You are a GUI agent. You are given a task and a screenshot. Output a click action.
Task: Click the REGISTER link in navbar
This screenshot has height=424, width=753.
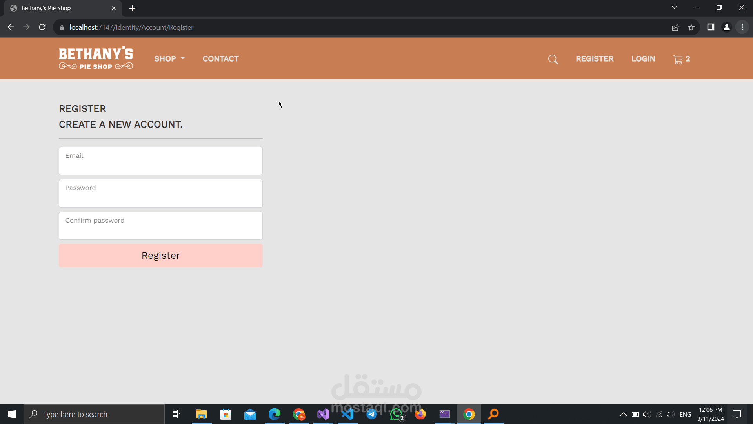[x=595, y=59]
